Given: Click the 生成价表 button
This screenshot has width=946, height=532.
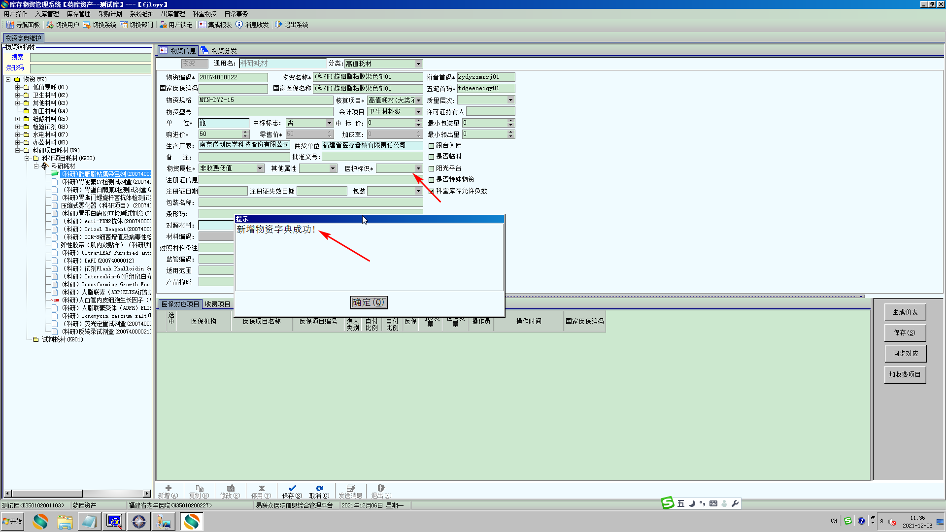Looking at the screenshot, I should pyautogui.click(x=905, y=312).
